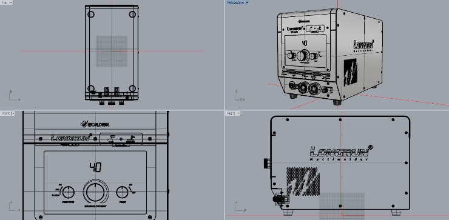Viewport: 449px width, 220px height.
Task: Click the world axis icon in Perspective viewport
Action: pyautogui.click(x=239, y=96)
